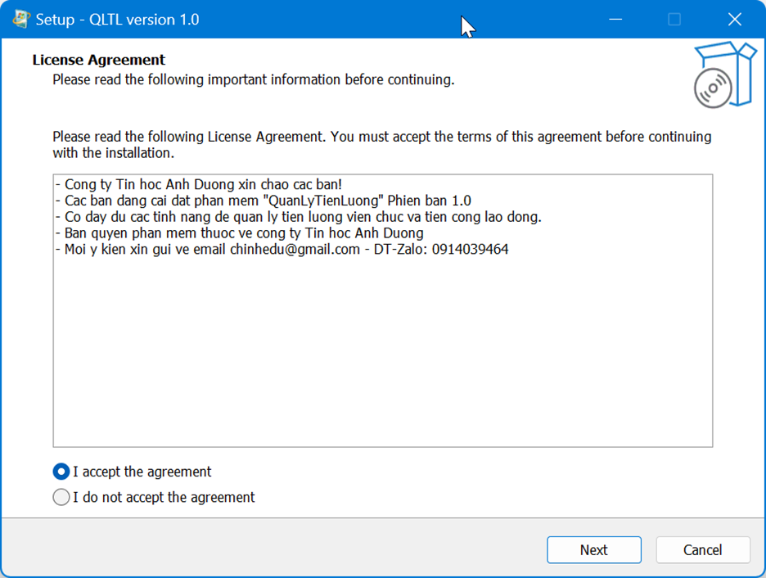Click empty area inside license text box
Viewport: 766px width, 578px height.
coord(382,352)
